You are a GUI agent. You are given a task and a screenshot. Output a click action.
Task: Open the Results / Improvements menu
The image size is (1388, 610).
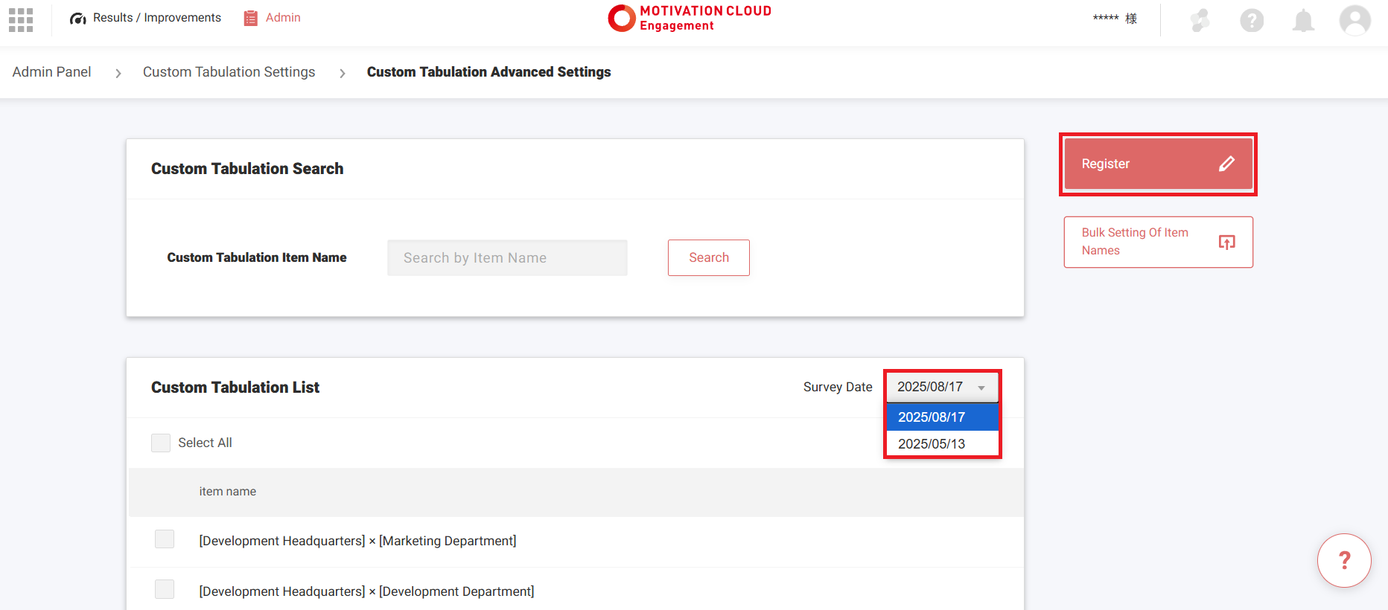[146, 18]
